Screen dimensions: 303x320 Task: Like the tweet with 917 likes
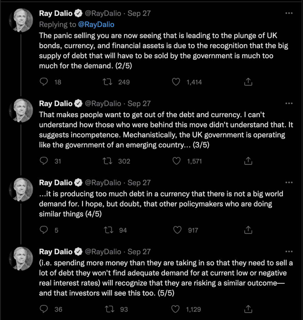(x=177, y=230)
